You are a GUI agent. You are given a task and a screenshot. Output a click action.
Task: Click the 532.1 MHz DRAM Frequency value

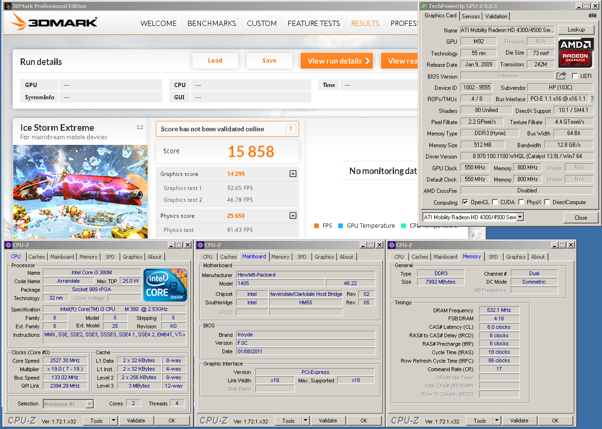(499, 310)
